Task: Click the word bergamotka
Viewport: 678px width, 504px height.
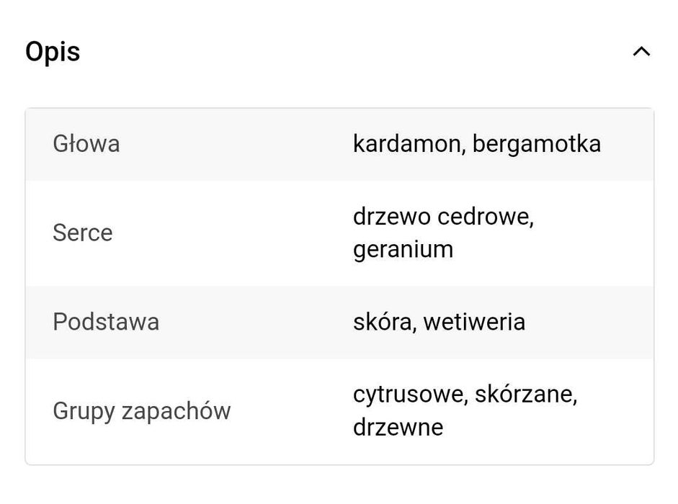Action: pyautogui.click(x=536, y=144)
